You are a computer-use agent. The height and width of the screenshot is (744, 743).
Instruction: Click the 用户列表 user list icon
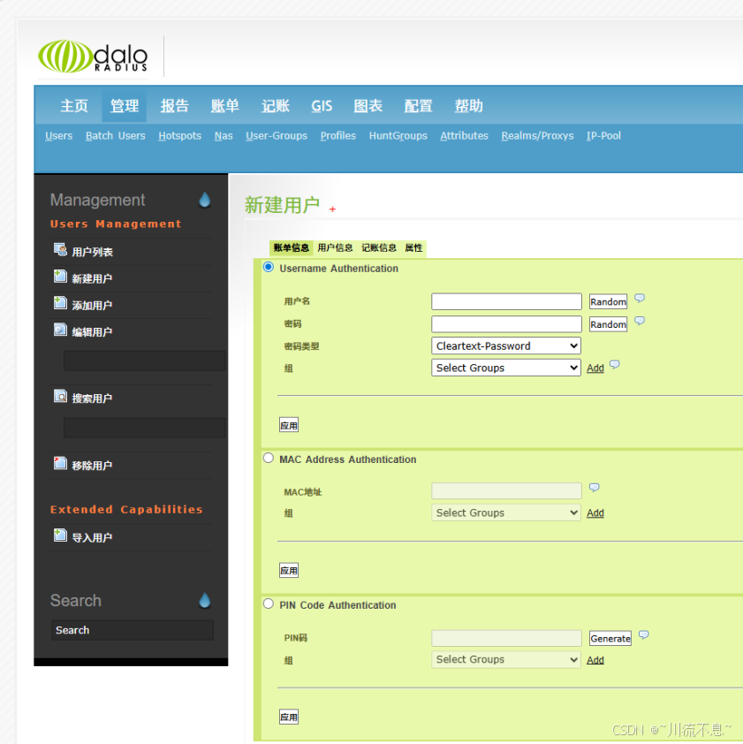coord(60,249)
